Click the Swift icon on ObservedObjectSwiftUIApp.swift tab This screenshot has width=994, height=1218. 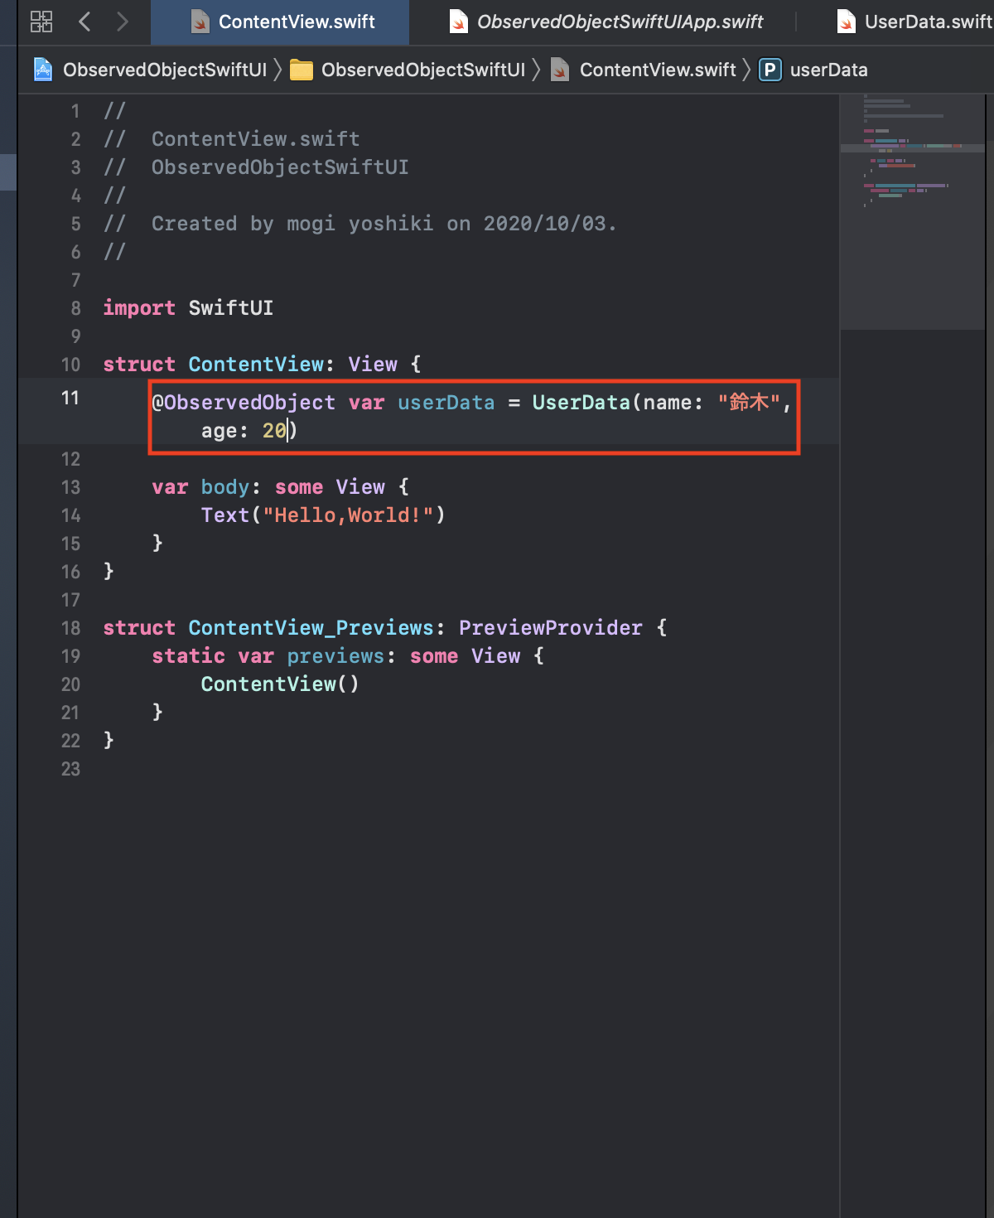(458, 22)
